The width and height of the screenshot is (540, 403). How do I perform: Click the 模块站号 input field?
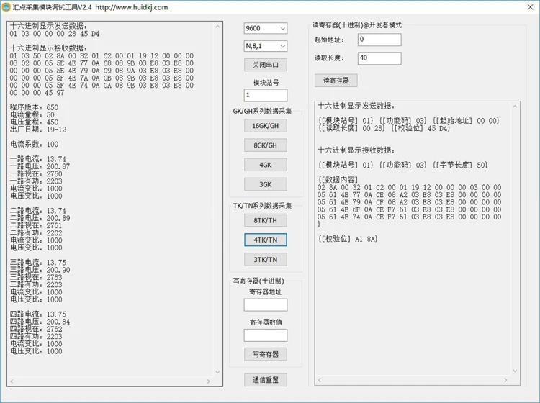pyautogui.click(x=266, y=95)
